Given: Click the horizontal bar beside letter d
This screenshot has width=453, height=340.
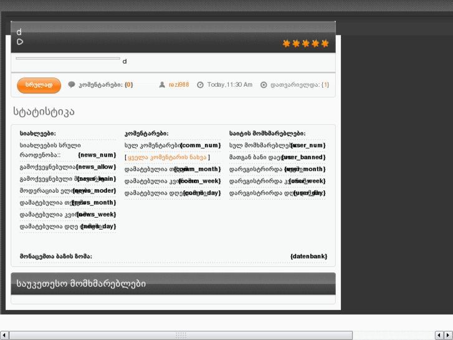Looking at the screenshot, I should point(68,59).
